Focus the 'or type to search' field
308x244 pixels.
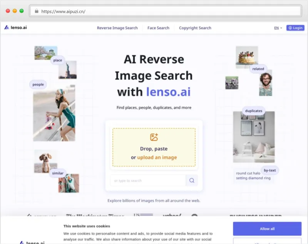point(148,180)
